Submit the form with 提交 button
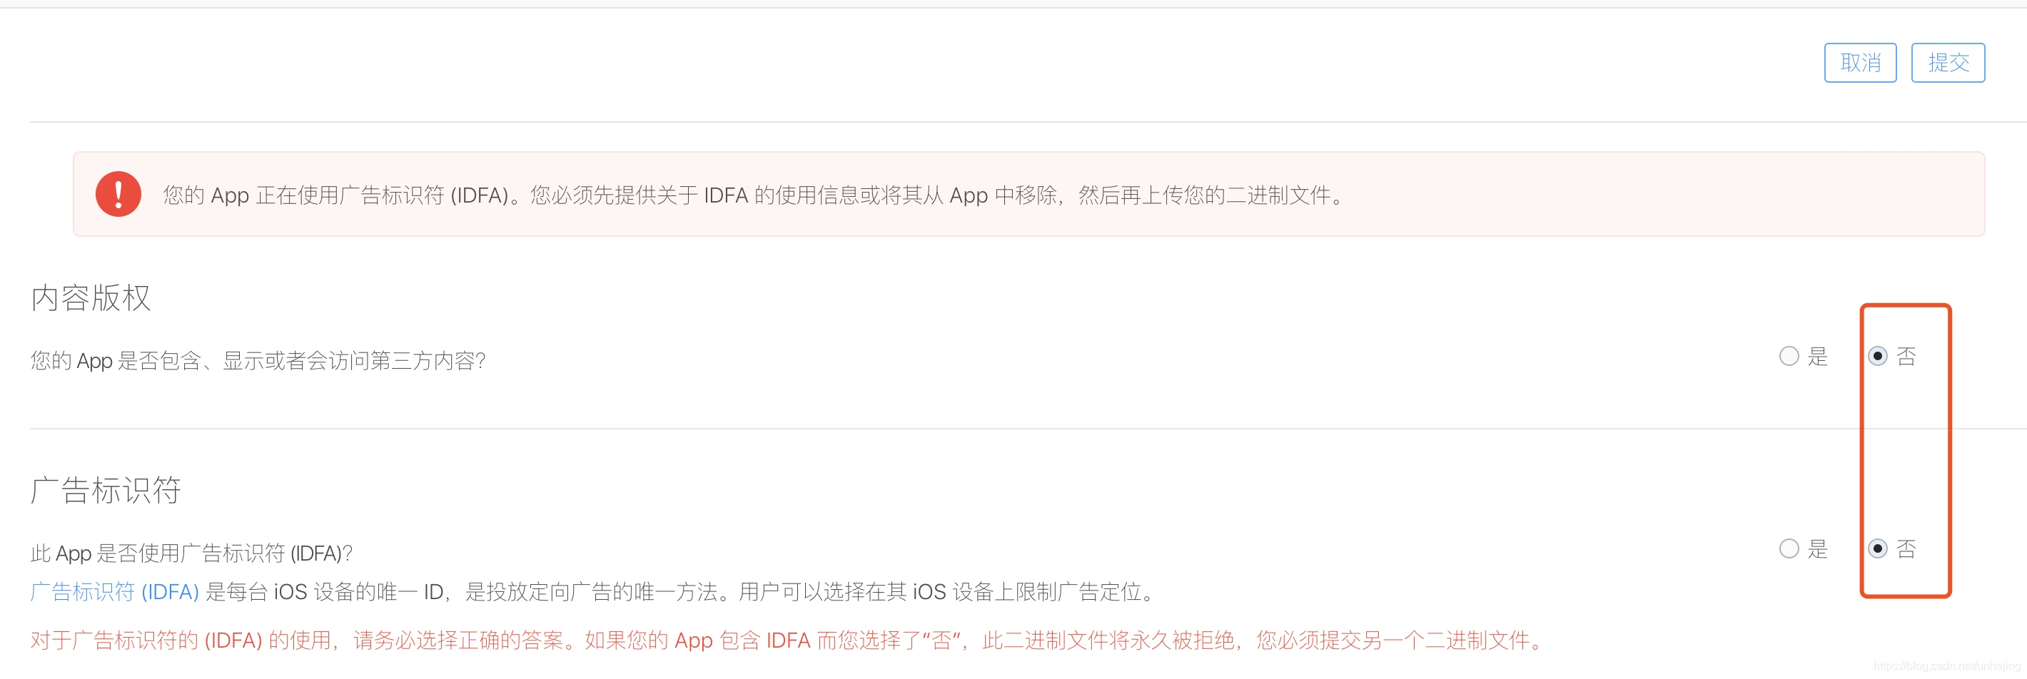The height and width of the screenshot is (679, 2027). [1948, 62]
